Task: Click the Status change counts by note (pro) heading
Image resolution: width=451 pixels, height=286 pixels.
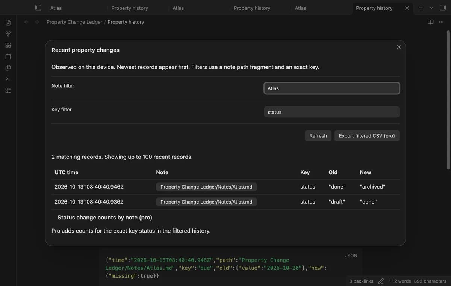Action: click(x=105, y=218)
